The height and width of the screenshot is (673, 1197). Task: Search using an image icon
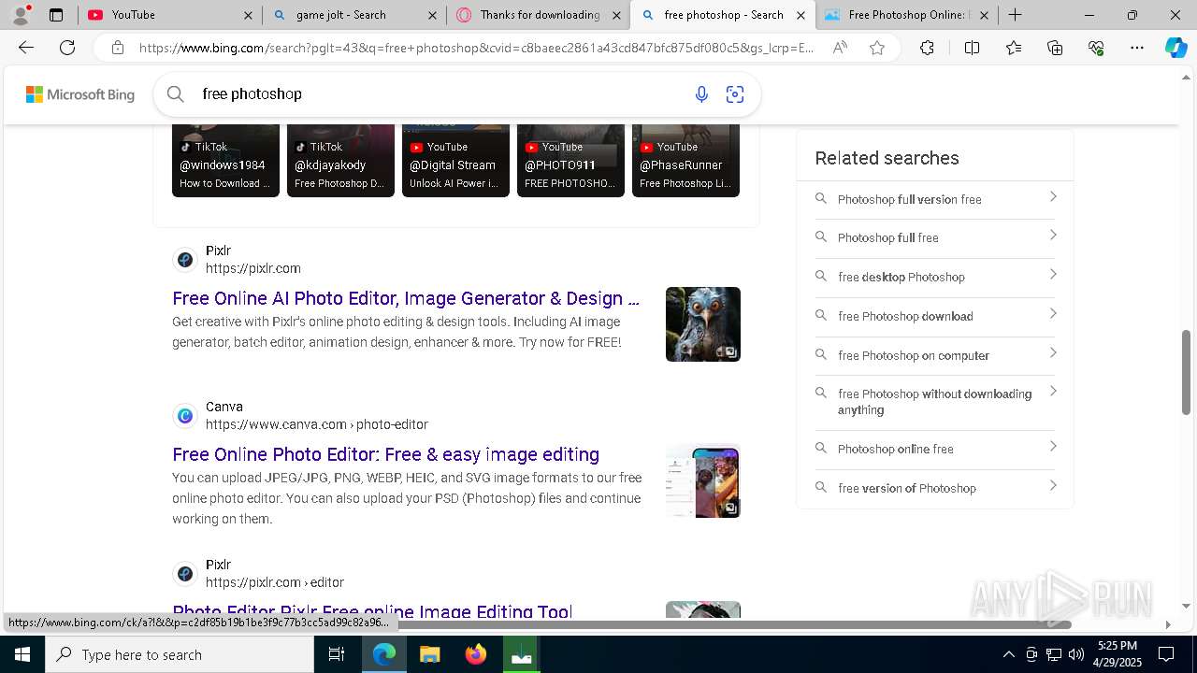(735, 93)
